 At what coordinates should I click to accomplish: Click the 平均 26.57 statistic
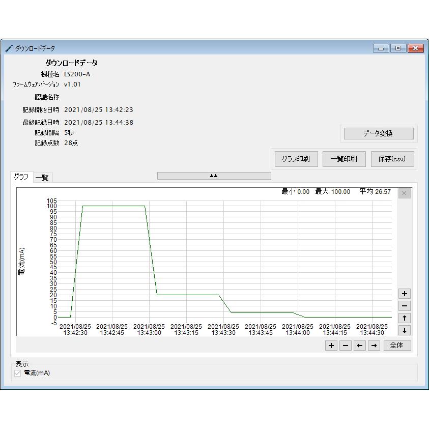click(375, 192)
